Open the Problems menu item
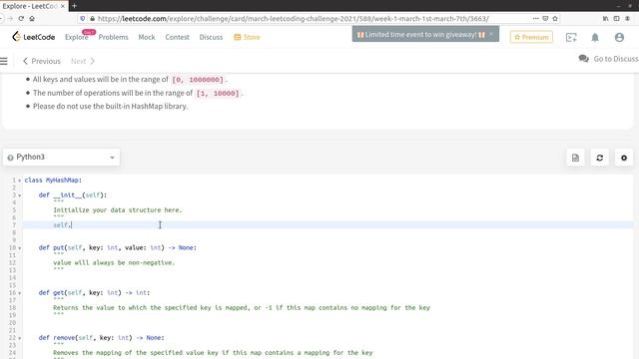This screenshot has width=639, height=359. pos(113,37)
